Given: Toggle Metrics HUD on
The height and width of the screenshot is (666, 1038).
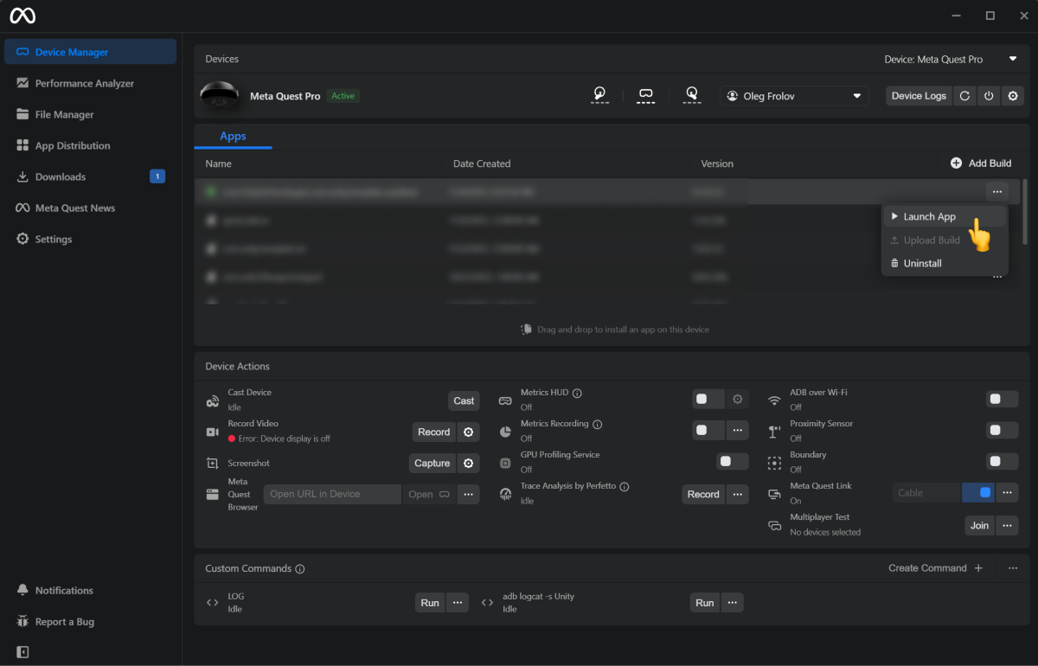Looking at the screenshot, I should point(708,400).
